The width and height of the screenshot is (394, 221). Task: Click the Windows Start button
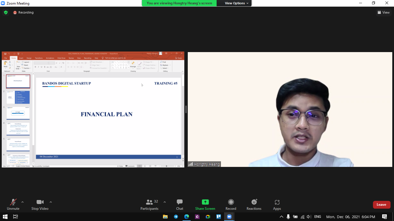coord(5,217)
